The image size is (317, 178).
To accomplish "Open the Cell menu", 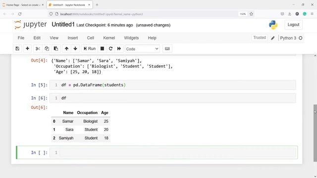I will click(90, 38).
